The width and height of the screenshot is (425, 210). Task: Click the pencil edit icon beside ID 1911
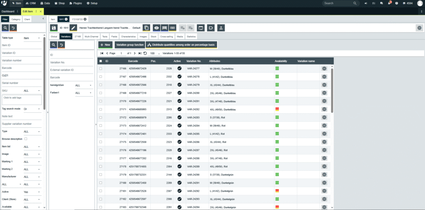click(73, 28)
